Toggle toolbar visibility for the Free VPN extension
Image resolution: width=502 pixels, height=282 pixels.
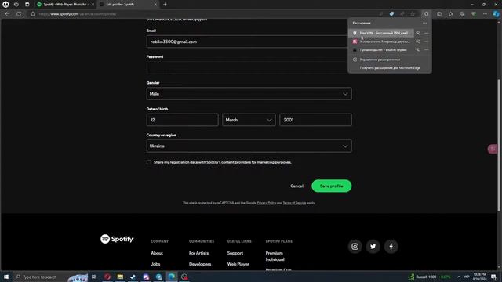(418, 33)
